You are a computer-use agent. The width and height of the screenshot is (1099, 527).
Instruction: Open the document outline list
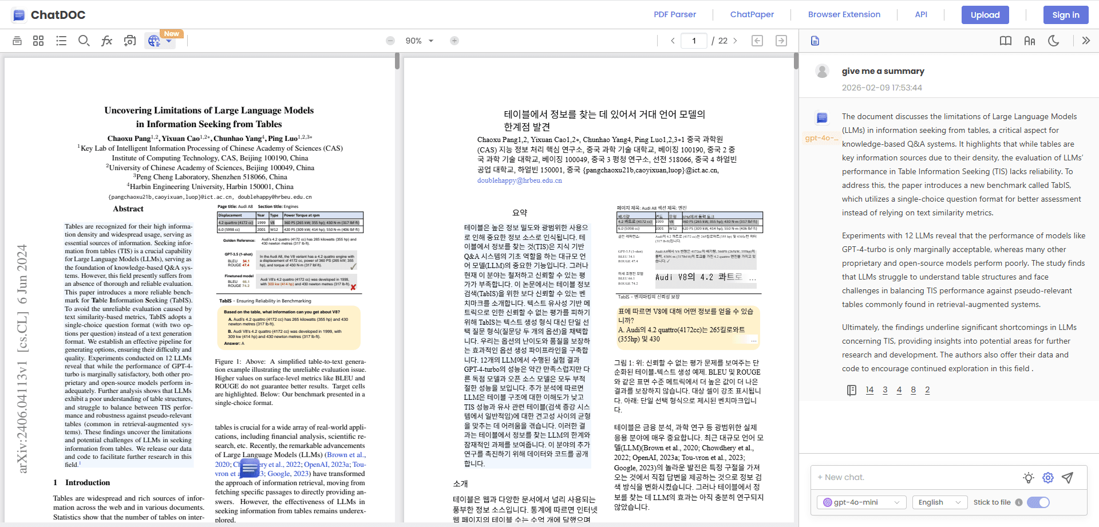pos(61,41)
